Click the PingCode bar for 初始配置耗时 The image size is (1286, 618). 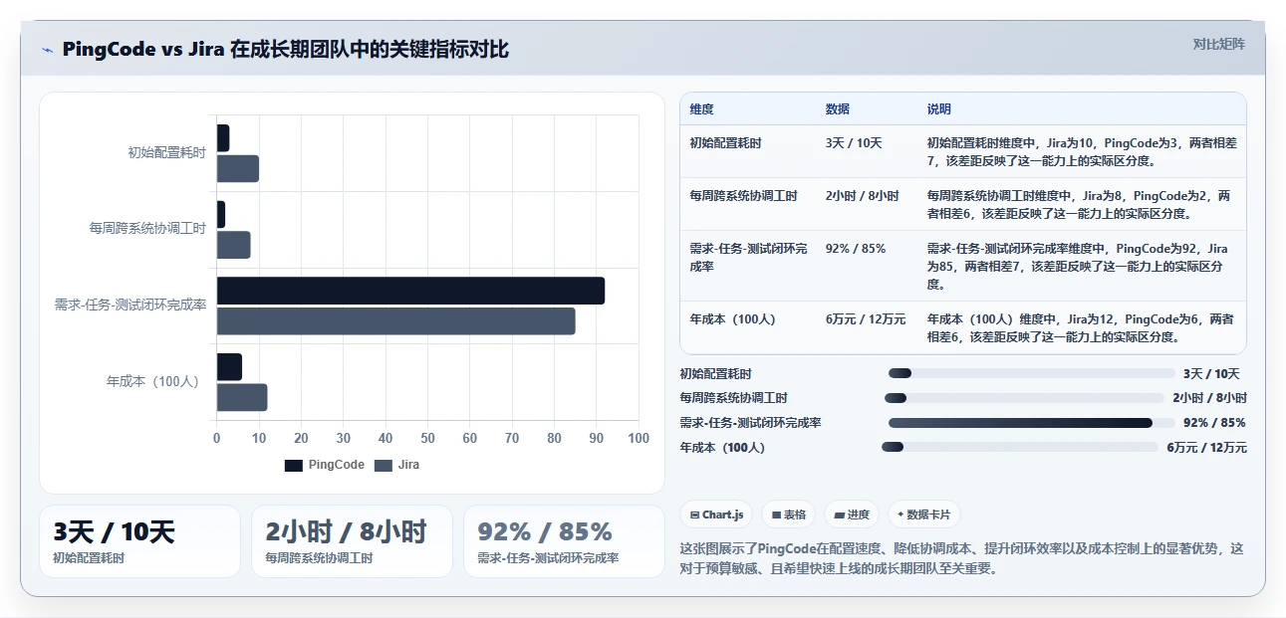223,138
